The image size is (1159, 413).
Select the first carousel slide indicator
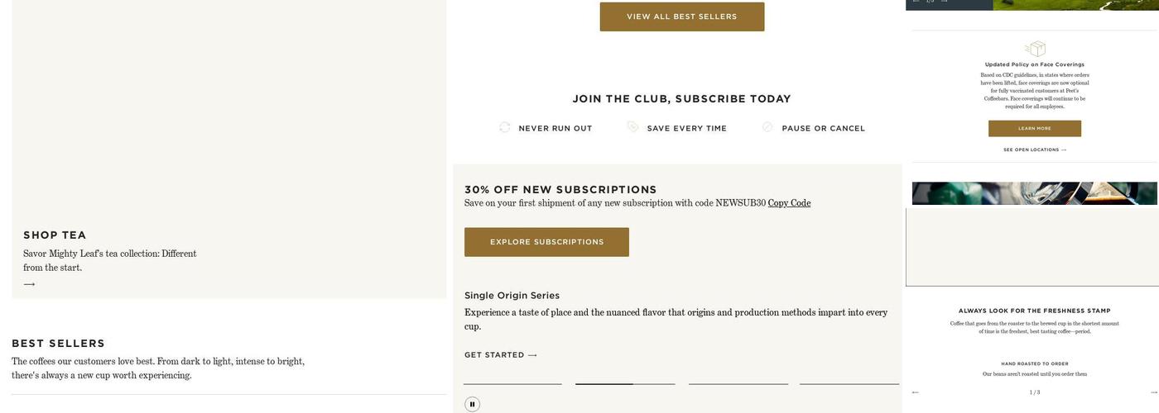512,384
